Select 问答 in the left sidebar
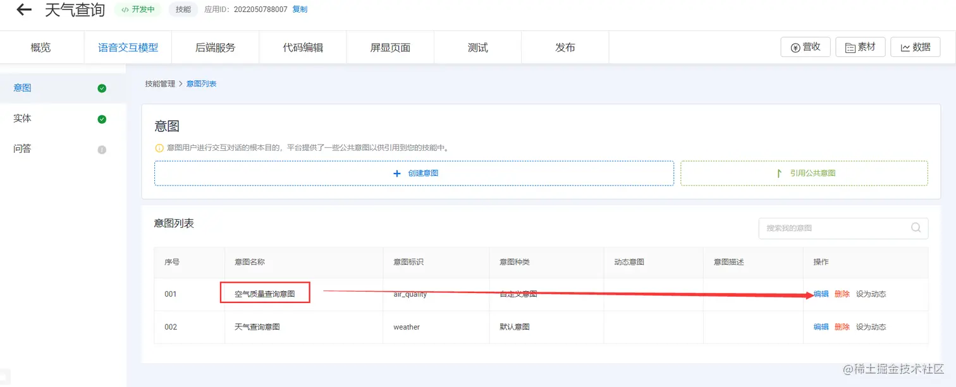 [63, 149]
